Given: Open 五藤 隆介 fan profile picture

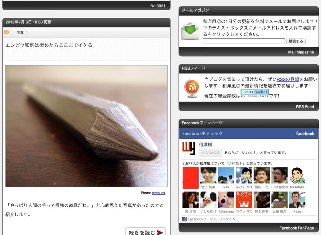Looking at the screenshot, I should (280, 200).
